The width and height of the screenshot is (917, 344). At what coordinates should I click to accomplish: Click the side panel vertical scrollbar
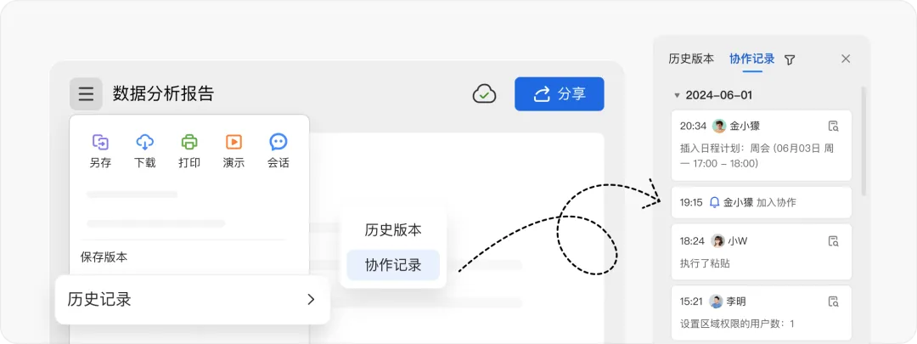[864, 140]
